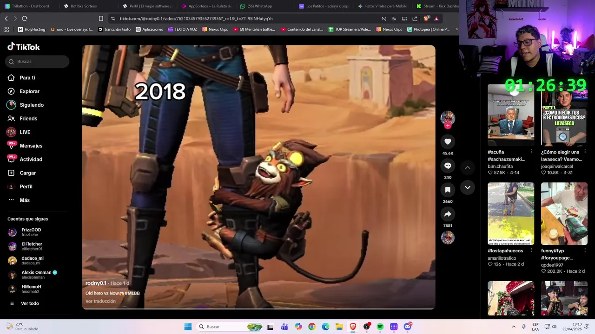Viewport: 595px width, 334px height.
Task: Open the Brave Shields lion icon
Action: [x=426, y=19]
